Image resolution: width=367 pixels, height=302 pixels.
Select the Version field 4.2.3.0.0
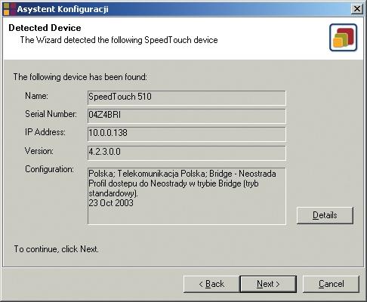tap(187, 153)
